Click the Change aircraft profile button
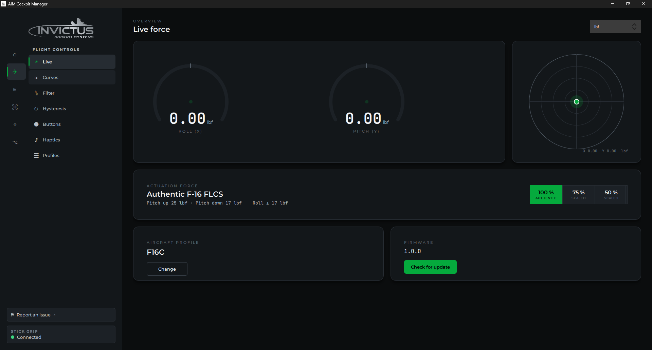 (167, 269)
